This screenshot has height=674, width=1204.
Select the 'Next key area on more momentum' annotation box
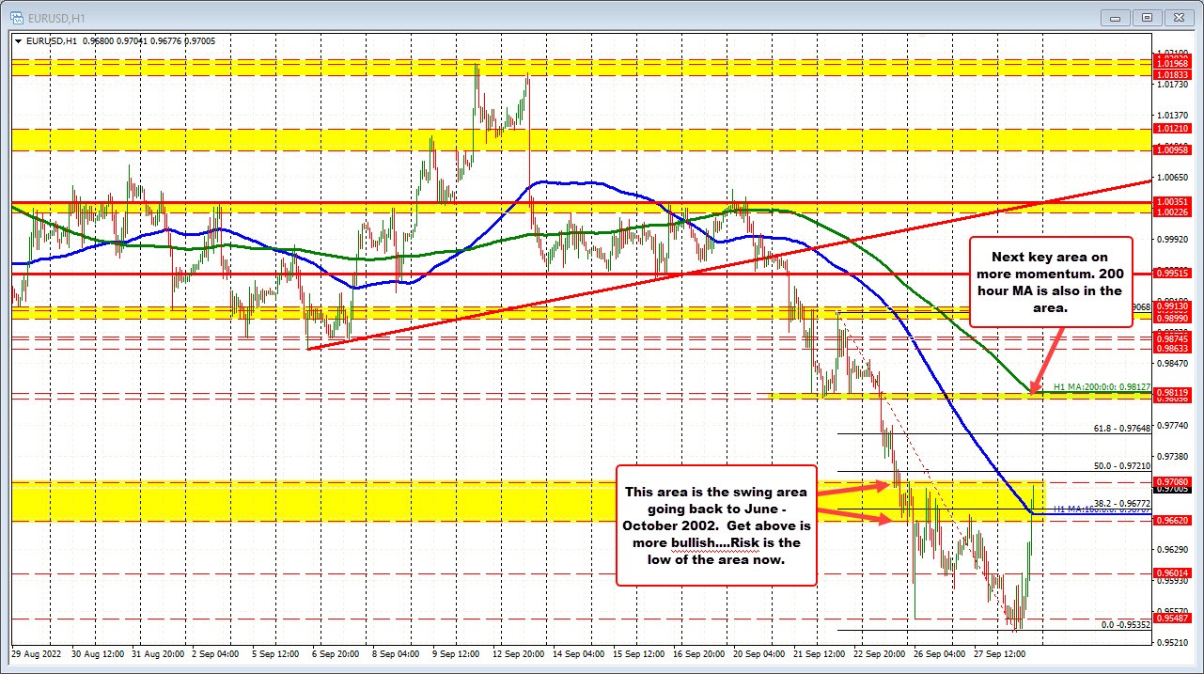pos(1051,282)
